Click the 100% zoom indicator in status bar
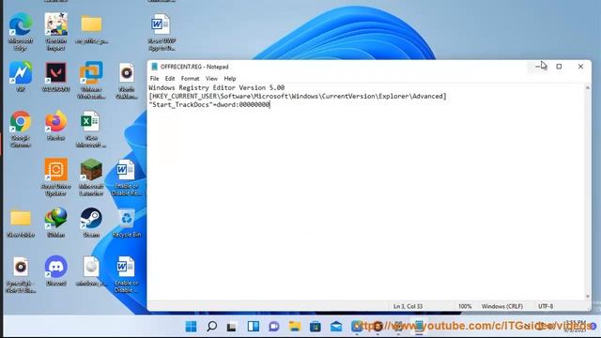The width and height of the screenshot is (601, 338). click(x=465, y=306)
